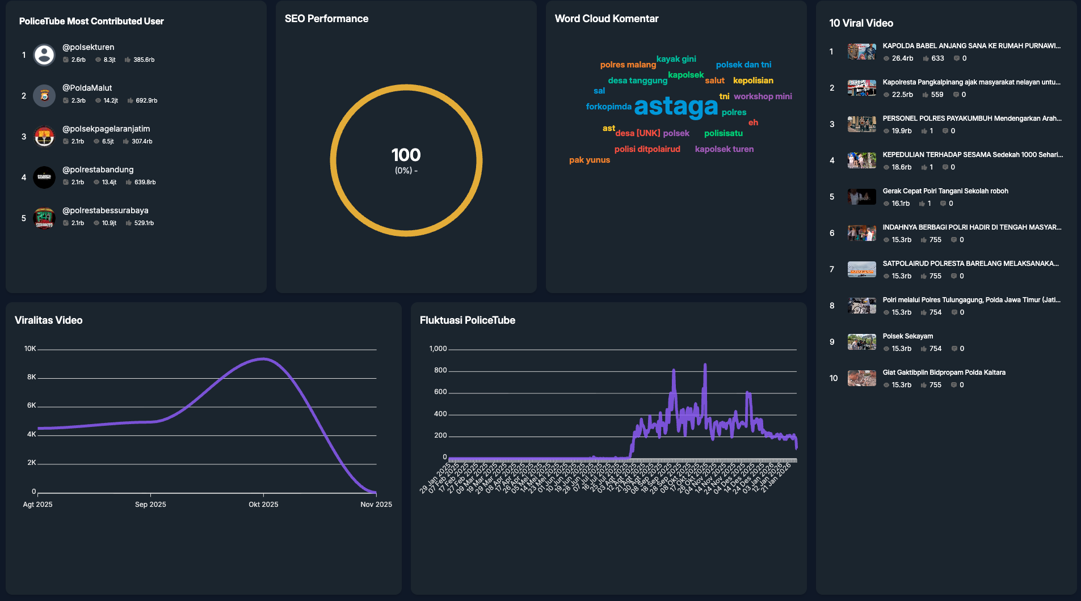Image resolution: width=1081 pixels, height=601 pixels.
Task: Click the KAPOLDA BABEL video thumbnail
Action: click(x=861, y=52)
